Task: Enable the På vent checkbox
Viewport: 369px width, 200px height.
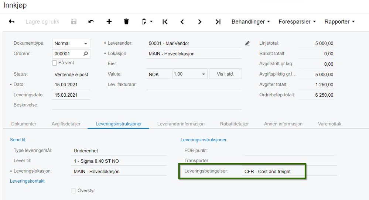Action: (55, 63)
